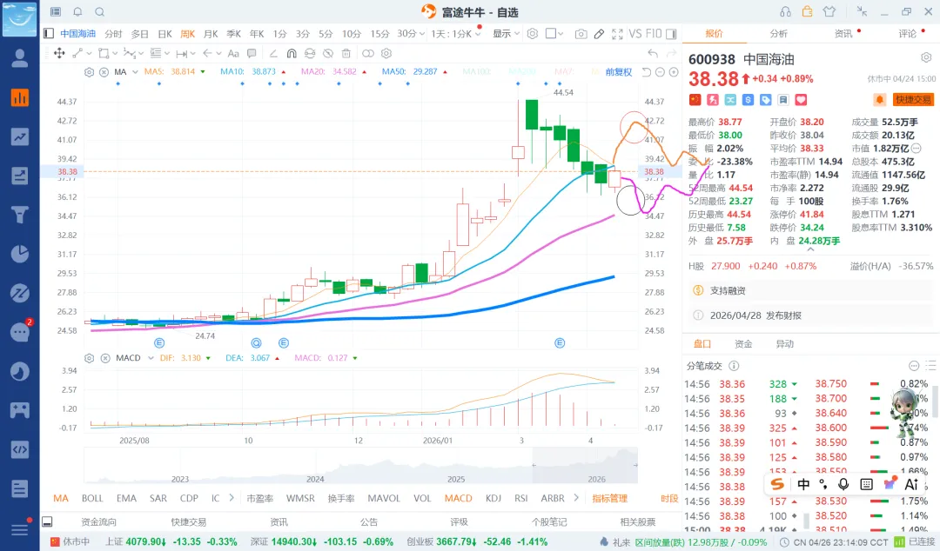This screenshot has height=551, width=940.
Task: Enter fullscreen chart mode
Action: pyautogui.click(x=617, y=34)
